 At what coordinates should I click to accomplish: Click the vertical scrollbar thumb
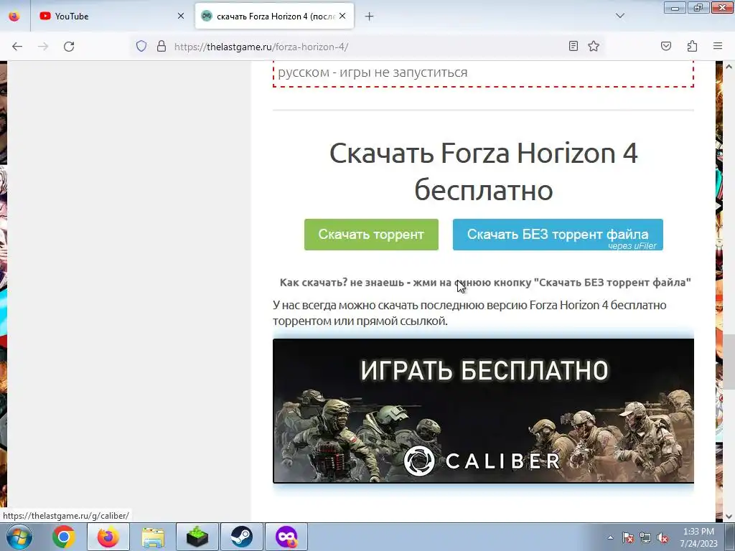(729, 362)
